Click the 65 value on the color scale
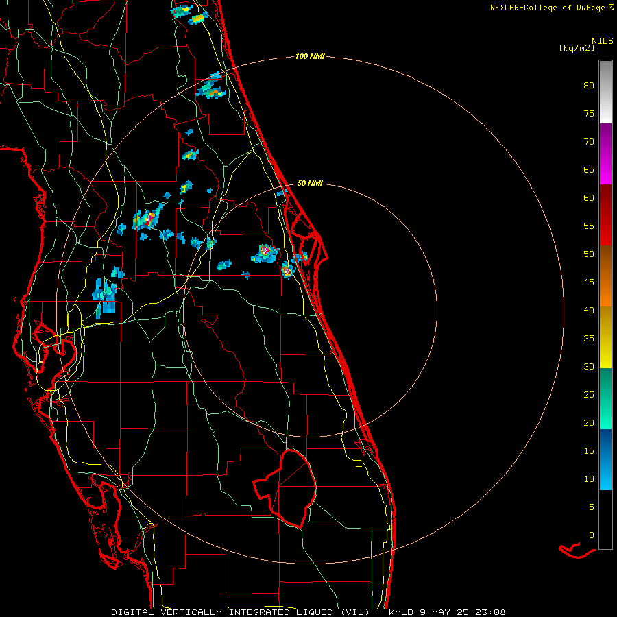 click(x=589, y=170)
